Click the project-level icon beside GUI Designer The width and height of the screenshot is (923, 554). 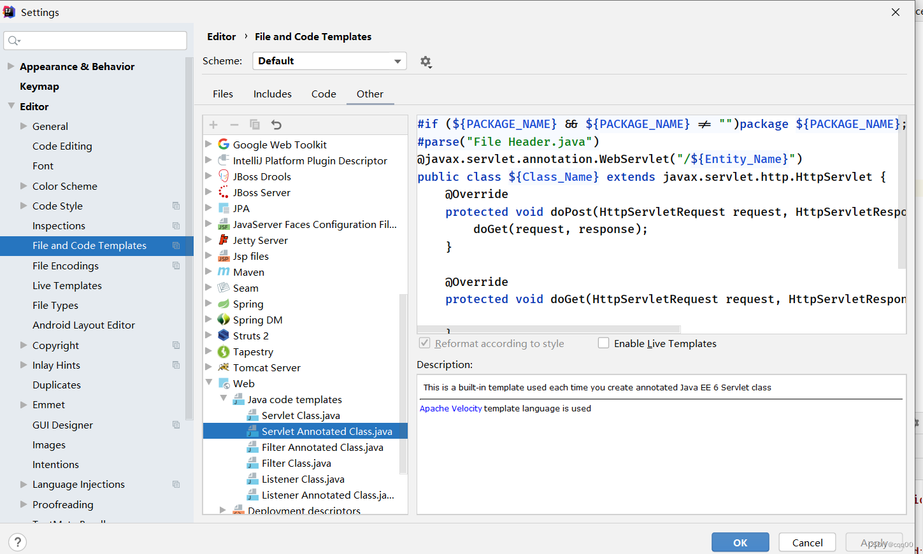tap(176, 425)
